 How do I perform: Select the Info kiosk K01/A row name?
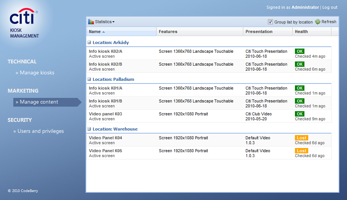(x=106, y=88)
